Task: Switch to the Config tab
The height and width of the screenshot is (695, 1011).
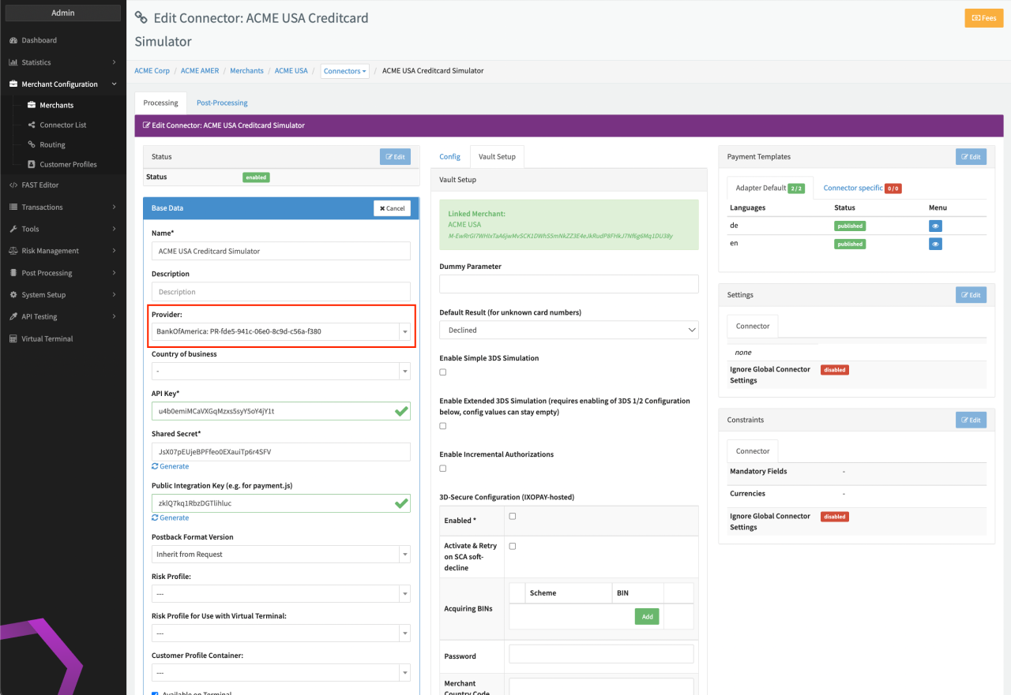Action: click(x=449, y=156)
